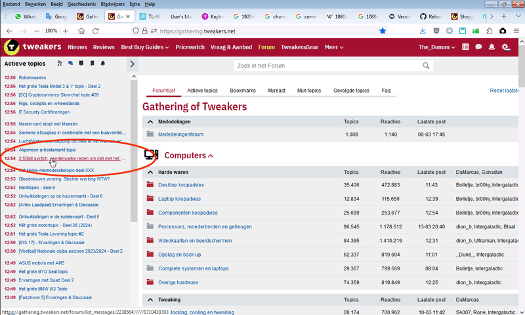Close the active Gathering browser tab
525x315 pixels.
tap(128, 16)
